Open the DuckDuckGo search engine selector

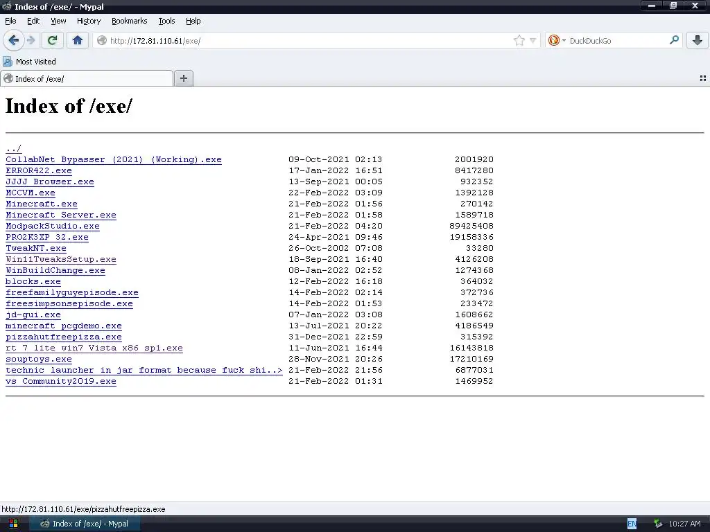(557, 41)
